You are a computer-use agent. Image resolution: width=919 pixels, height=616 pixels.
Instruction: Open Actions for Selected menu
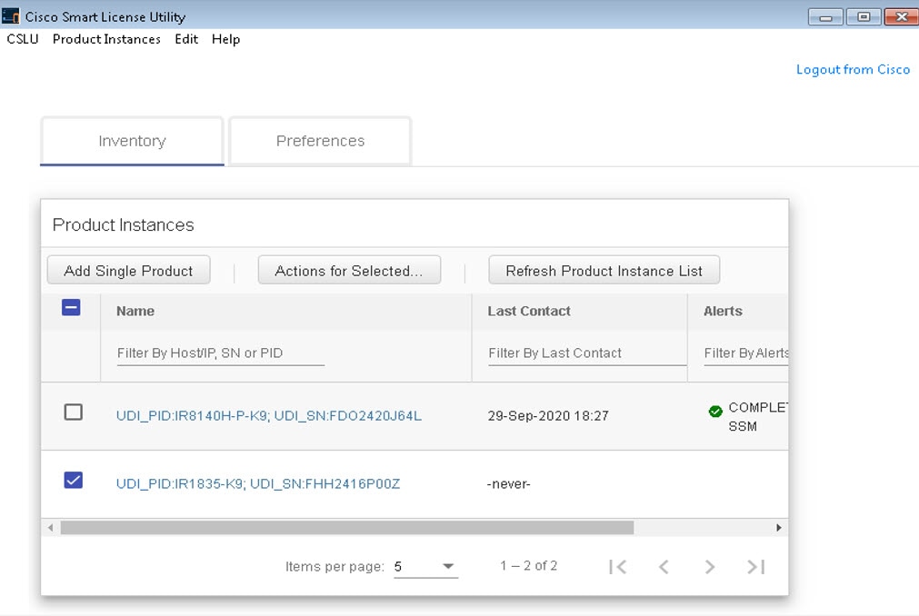349,271
